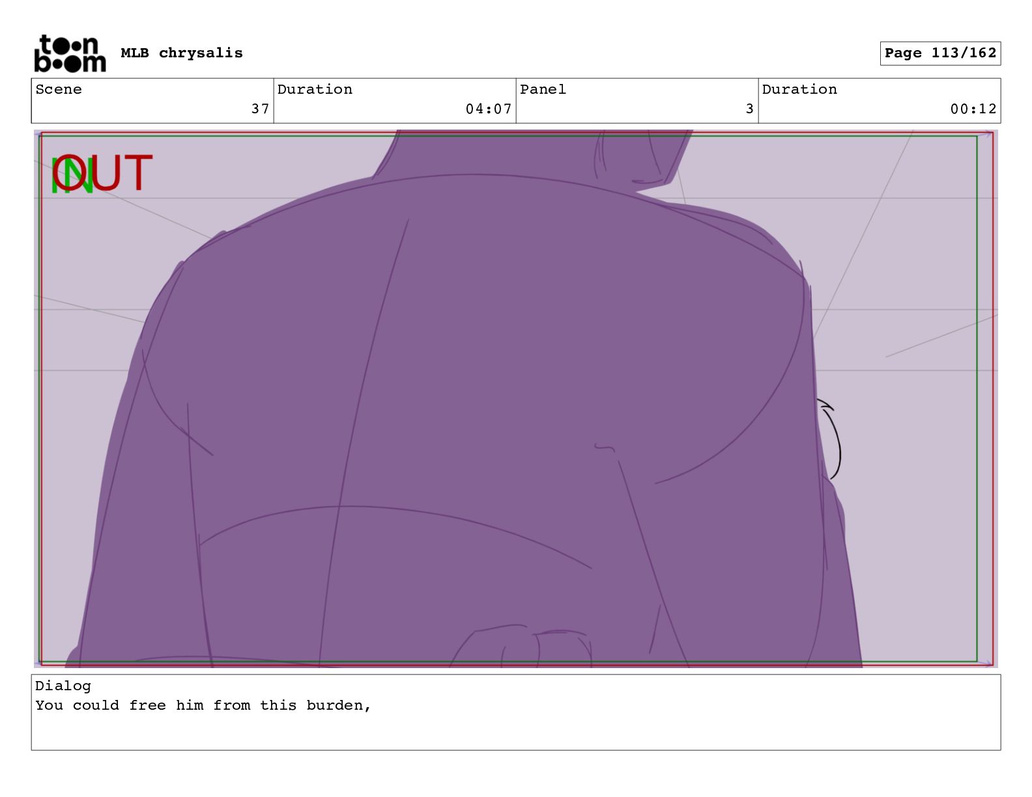1032x797 pixels.
Task: Click the 'Scene' header label
Action: (x=59, y=89)
